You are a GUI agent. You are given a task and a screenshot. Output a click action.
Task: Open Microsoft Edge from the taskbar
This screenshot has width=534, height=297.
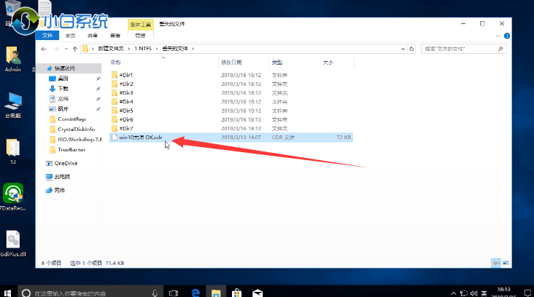point(196,291)
